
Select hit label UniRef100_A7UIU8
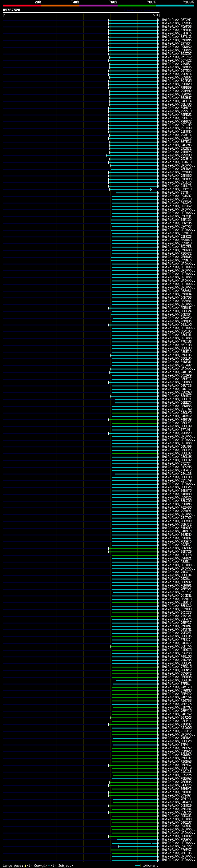(177, 342)
